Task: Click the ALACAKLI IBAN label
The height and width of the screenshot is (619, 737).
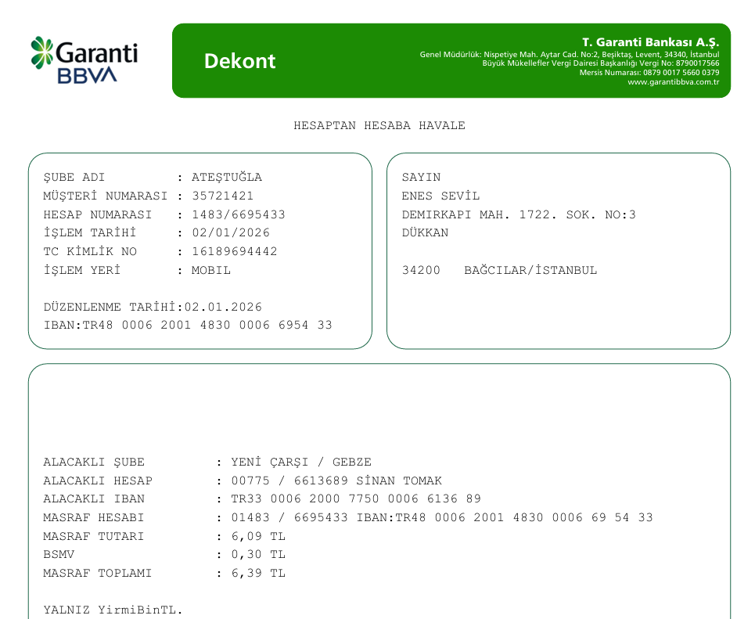Action: tap(94, 498)
